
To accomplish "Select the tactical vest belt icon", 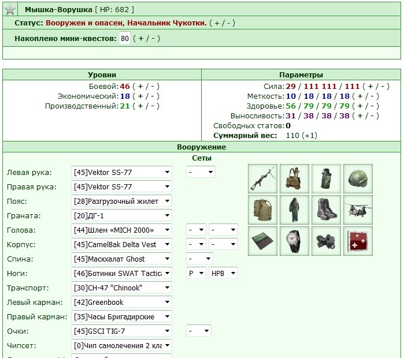I will click(294, 178).
